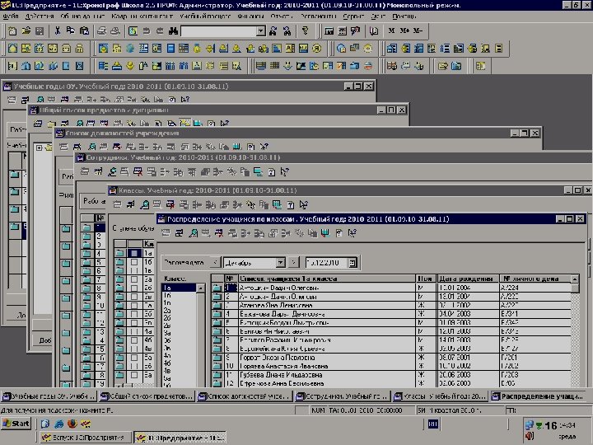
Task: Click the Help question-mark icon in main toolbar
Action: pyautogui.click(x=305, y=31)
